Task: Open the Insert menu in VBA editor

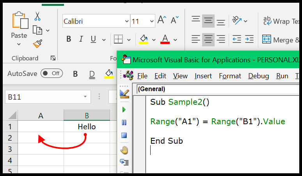Action: click(x=203, y=76)
